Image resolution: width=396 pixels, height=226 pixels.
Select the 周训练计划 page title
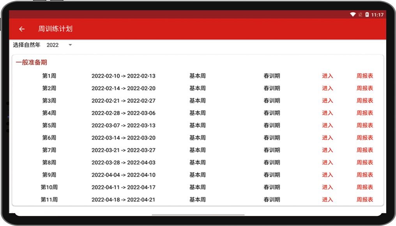click(x=55, y=29)
